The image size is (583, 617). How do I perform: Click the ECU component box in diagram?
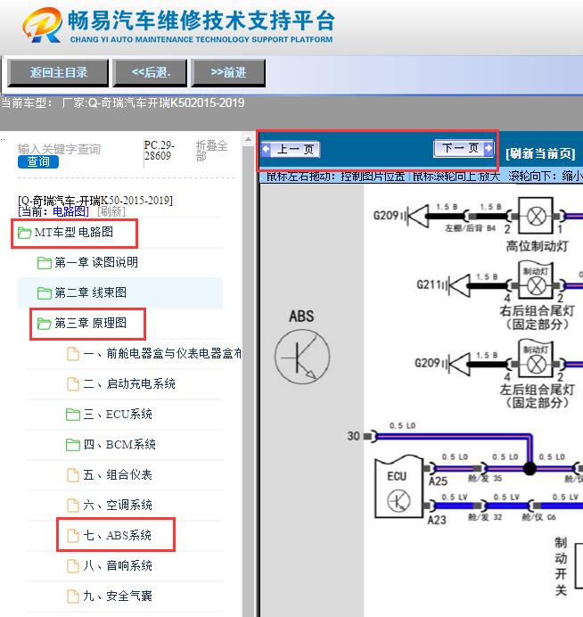[398, 487]
